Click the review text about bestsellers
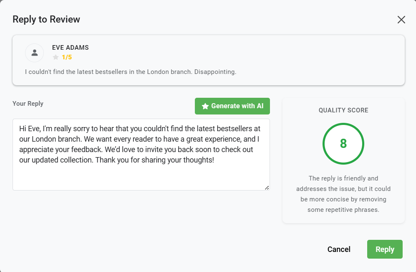This screenshot has height=272, width=416. coord(131,72)
